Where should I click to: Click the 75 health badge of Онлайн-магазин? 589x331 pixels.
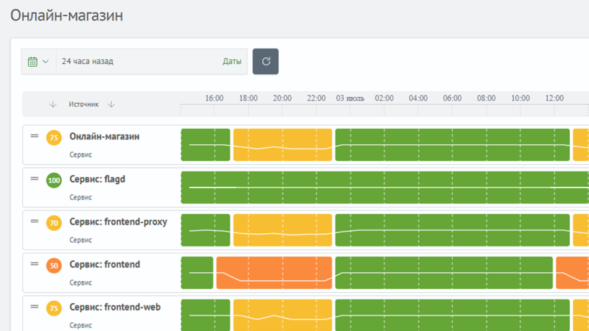point(54,138)
